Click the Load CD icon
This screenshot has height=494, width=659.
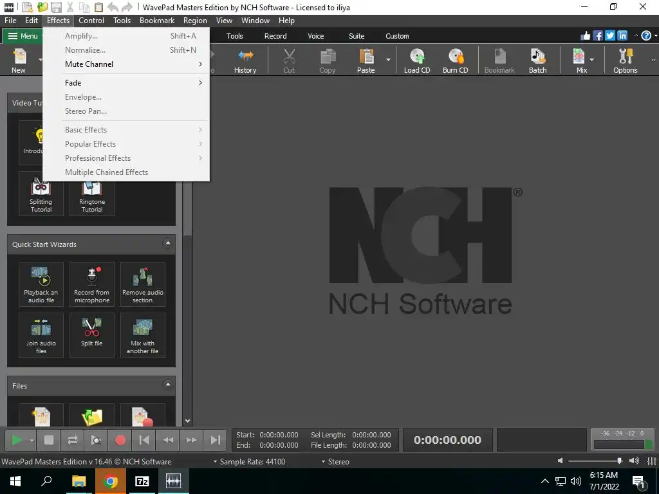[417, 60]
